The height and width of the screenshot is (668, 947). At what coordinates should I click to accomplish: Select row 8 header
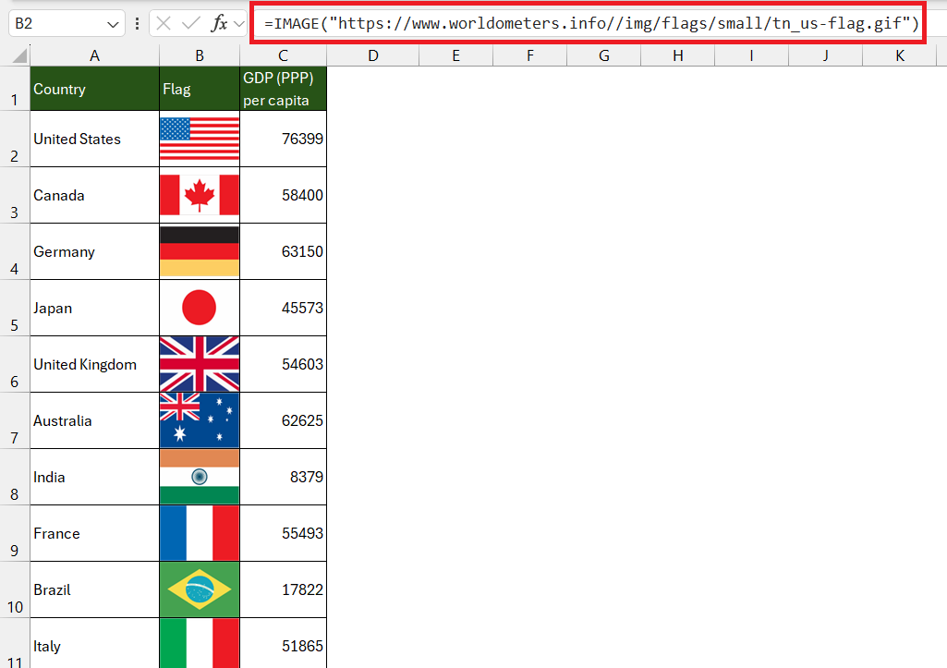click(x=15, y=477)
